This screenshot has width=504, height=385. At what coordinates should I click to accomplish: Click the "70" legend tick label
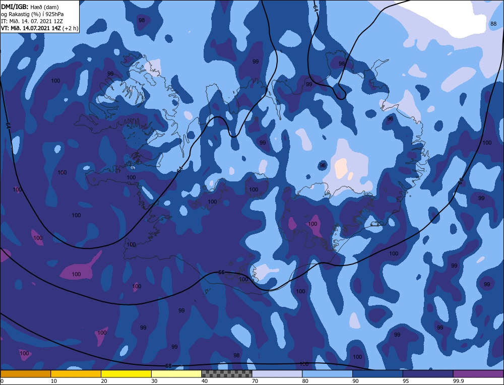point(255,381)
